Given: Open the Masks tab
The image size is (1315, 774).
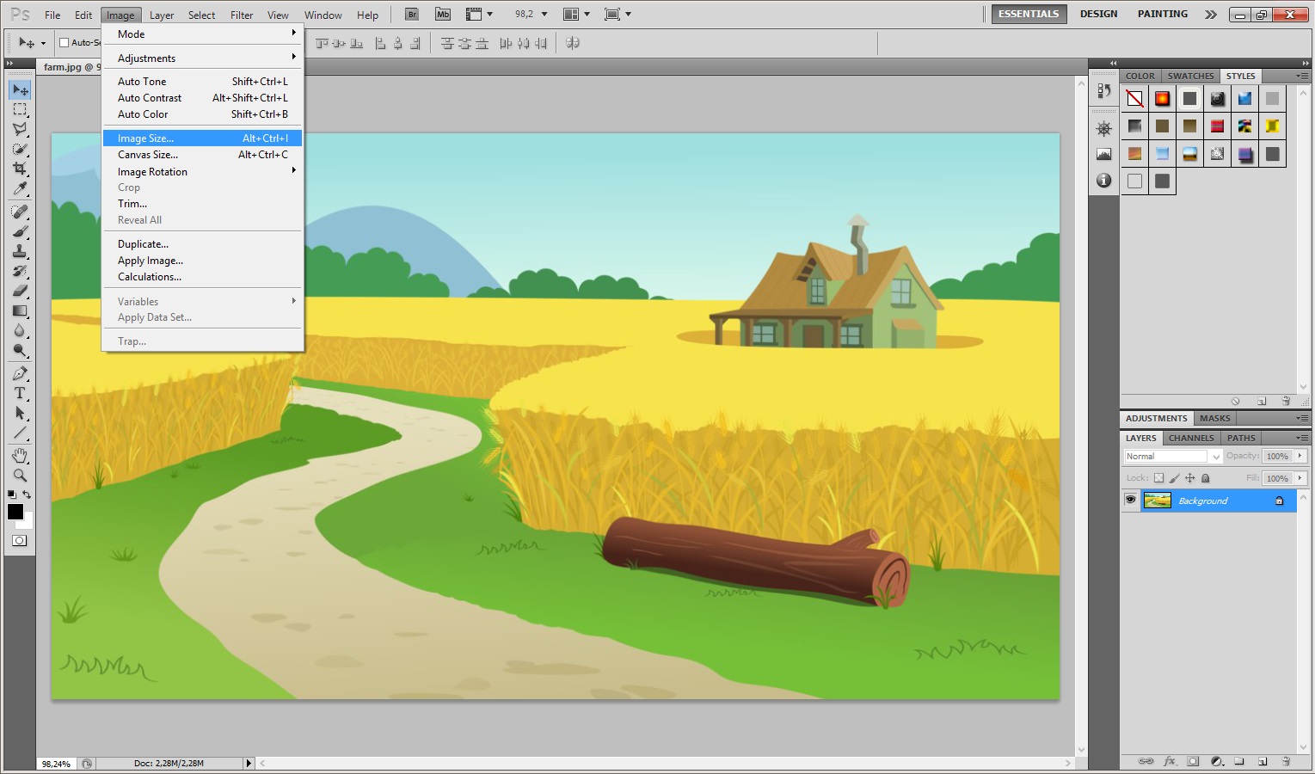Looking at the screenshot, I should 1214,418.
